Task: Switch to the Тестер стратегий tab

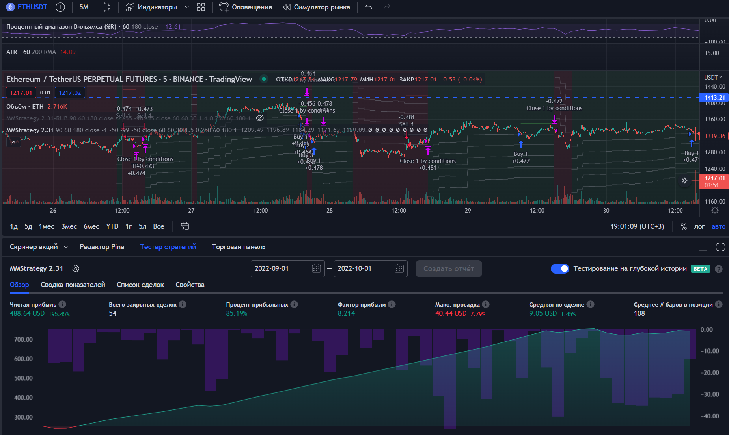Action: click(168, 247)
